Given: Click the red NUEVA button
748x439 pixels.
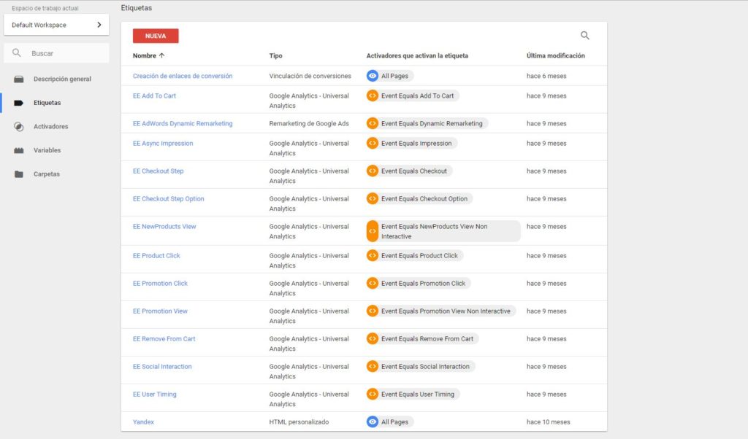Looking at the screenshot, I should 156,36.
